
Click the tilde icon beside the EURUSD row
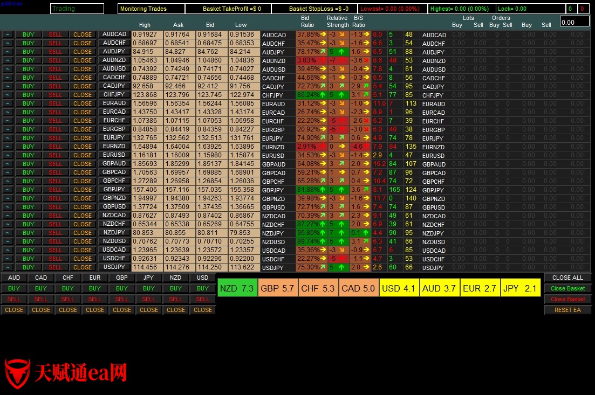[x=8, y=155]
